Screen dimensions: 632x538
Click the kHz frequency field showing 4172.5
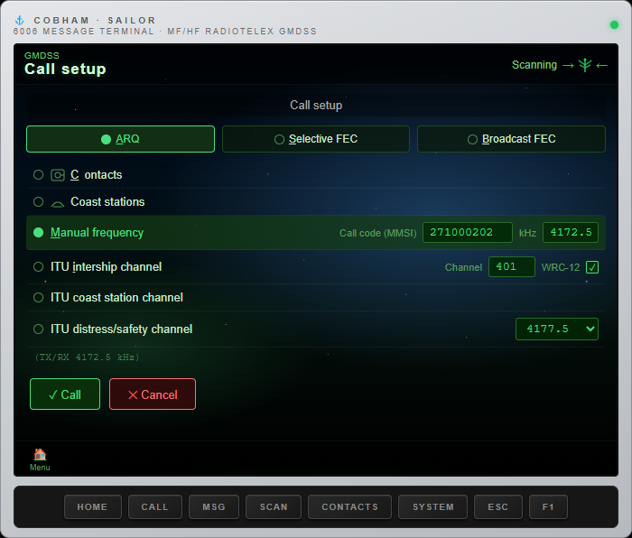click(x=571, y=233)
